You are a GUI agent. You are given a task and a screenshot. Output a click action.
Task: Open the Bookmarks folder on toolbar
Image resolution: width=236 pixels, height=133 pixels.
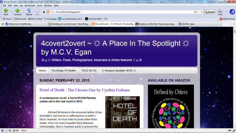[20, 19]
